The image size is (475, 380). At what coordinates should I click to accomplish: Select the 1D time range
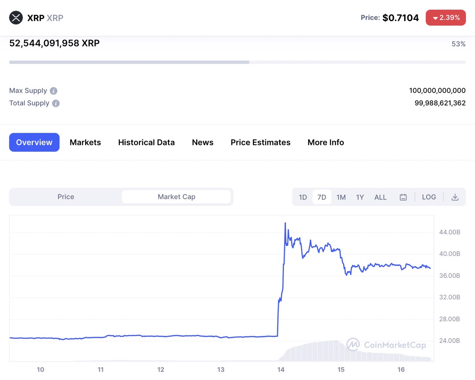point(303,197)
